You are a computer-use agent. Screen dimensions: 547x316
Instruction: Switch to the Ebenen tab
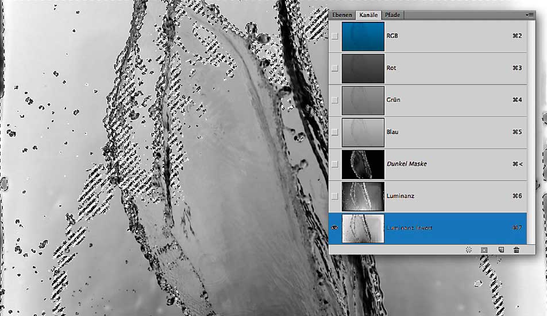coord(342,15)
